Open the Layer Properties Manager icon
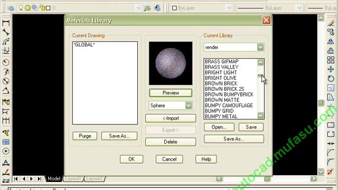The image size is (338, 190). tap(11, 8)
